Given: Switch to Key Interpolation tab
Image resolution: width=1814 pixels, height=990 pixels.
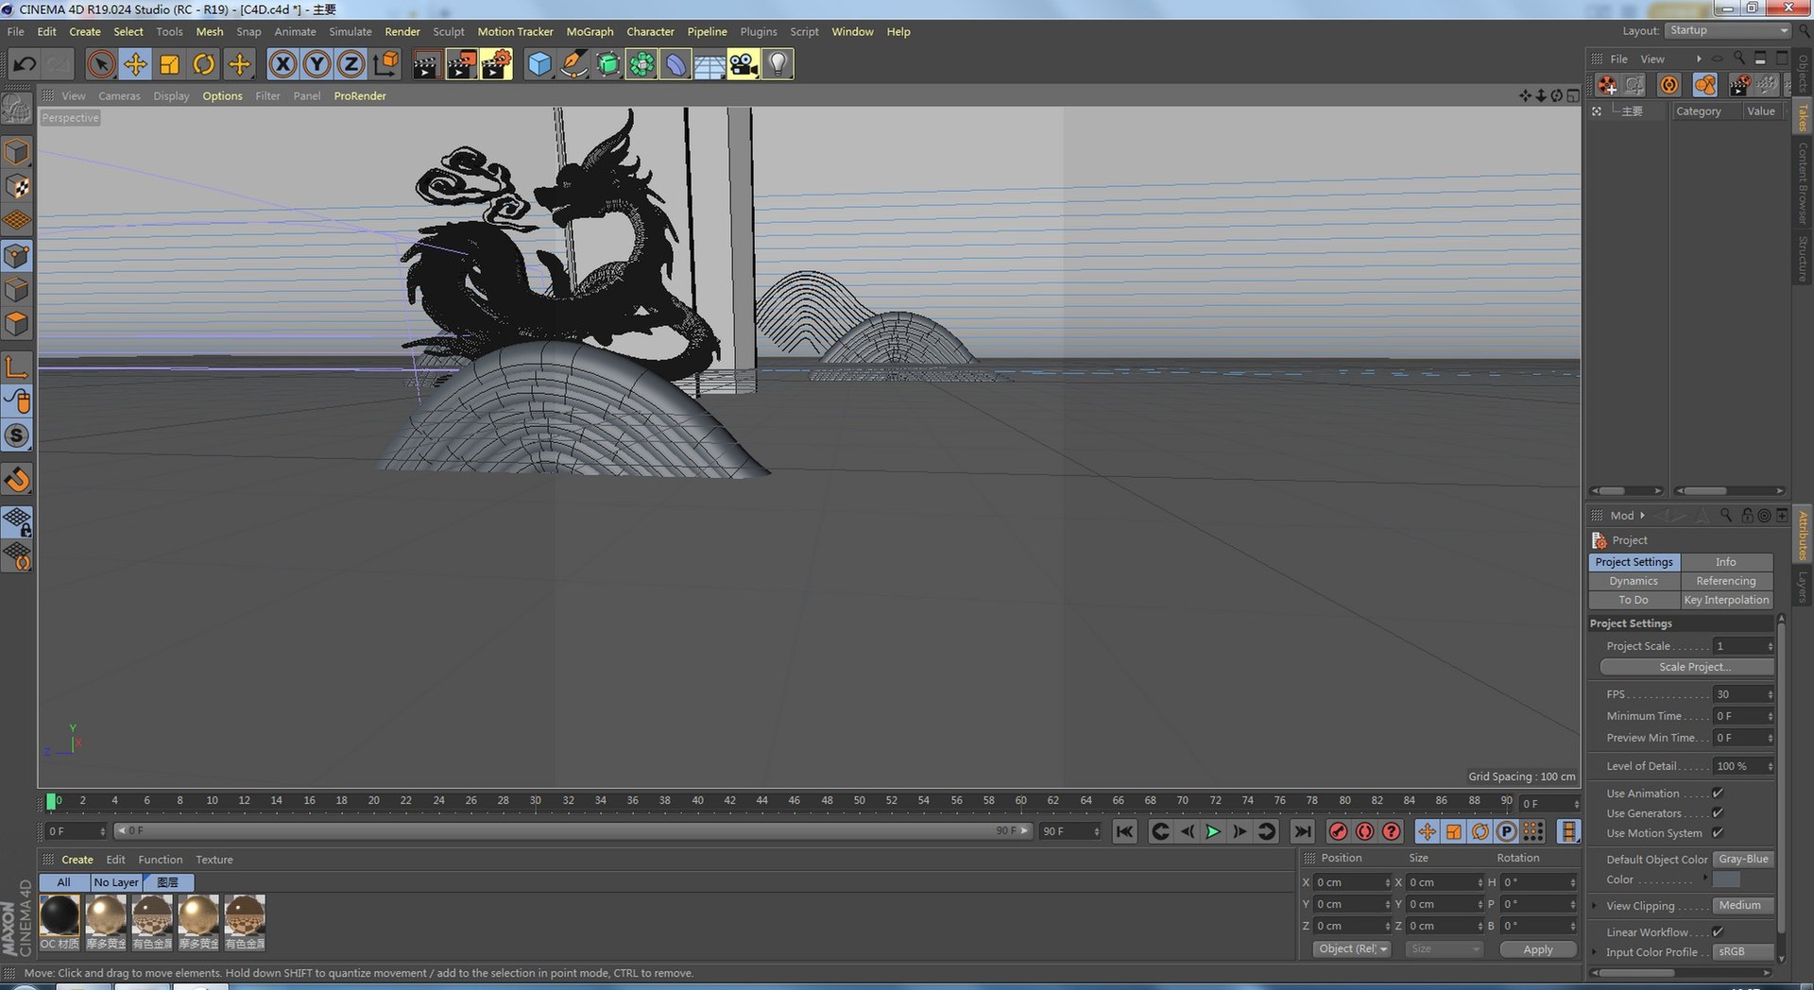Looking at the screenshot, I should (x=1726, y=600).
